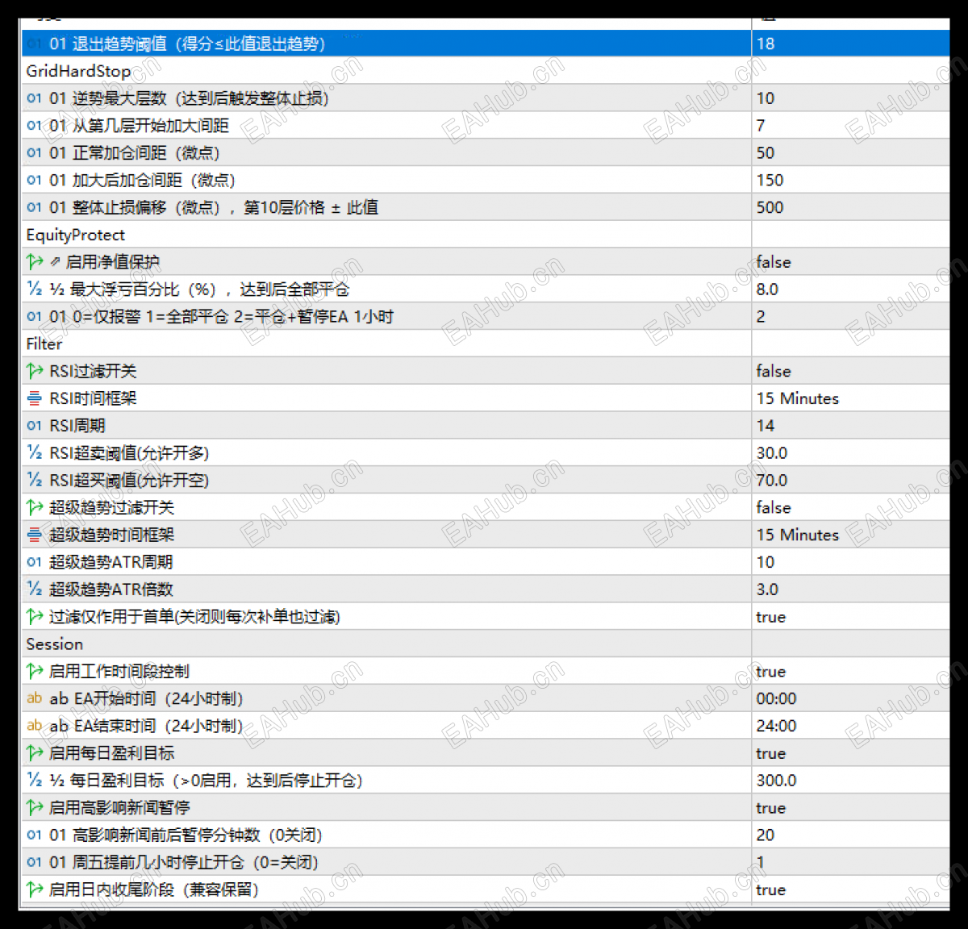Click the boolean arrow icon beside 启用工作时间段控制
The image size is (968, 929).
pyautogui.click(x=34, y=671)
